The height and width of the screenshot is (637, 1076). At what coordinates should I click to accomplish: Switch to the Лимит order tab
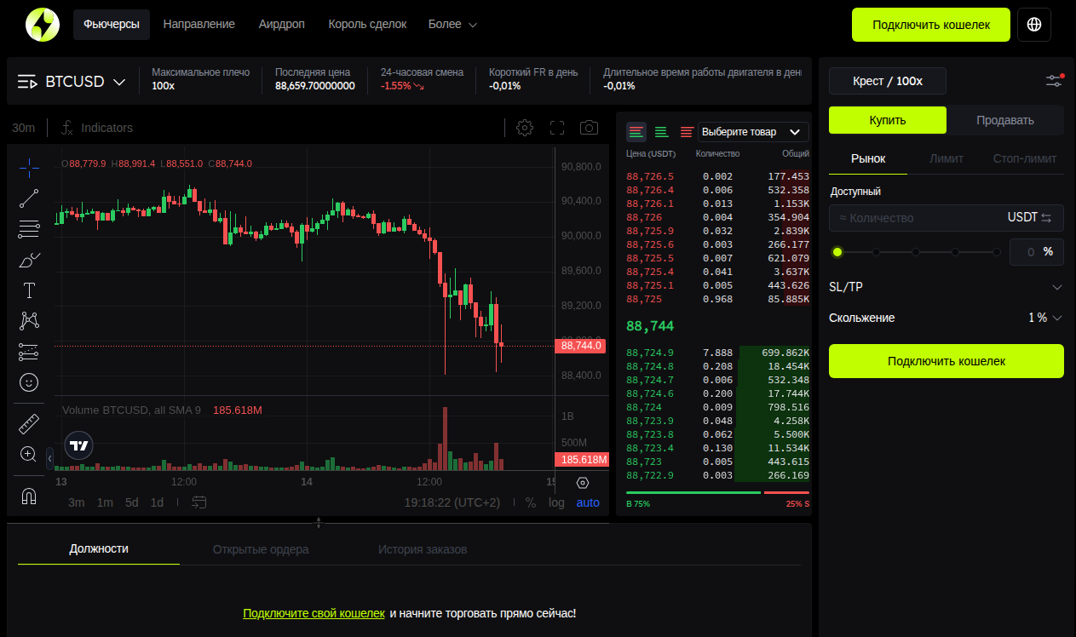point(946,158)
